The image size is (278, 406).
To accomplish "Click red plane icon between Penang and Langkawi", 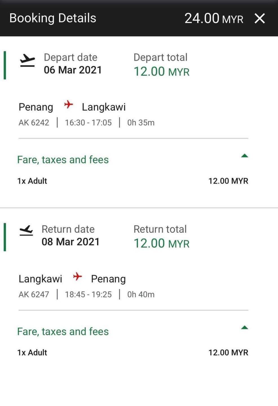I will click(x=68, y=105).
